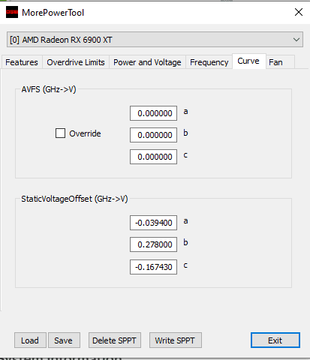This screenshot has width=310, height=360.
Task: Switch to the Features tab
Action: (22, 62)
